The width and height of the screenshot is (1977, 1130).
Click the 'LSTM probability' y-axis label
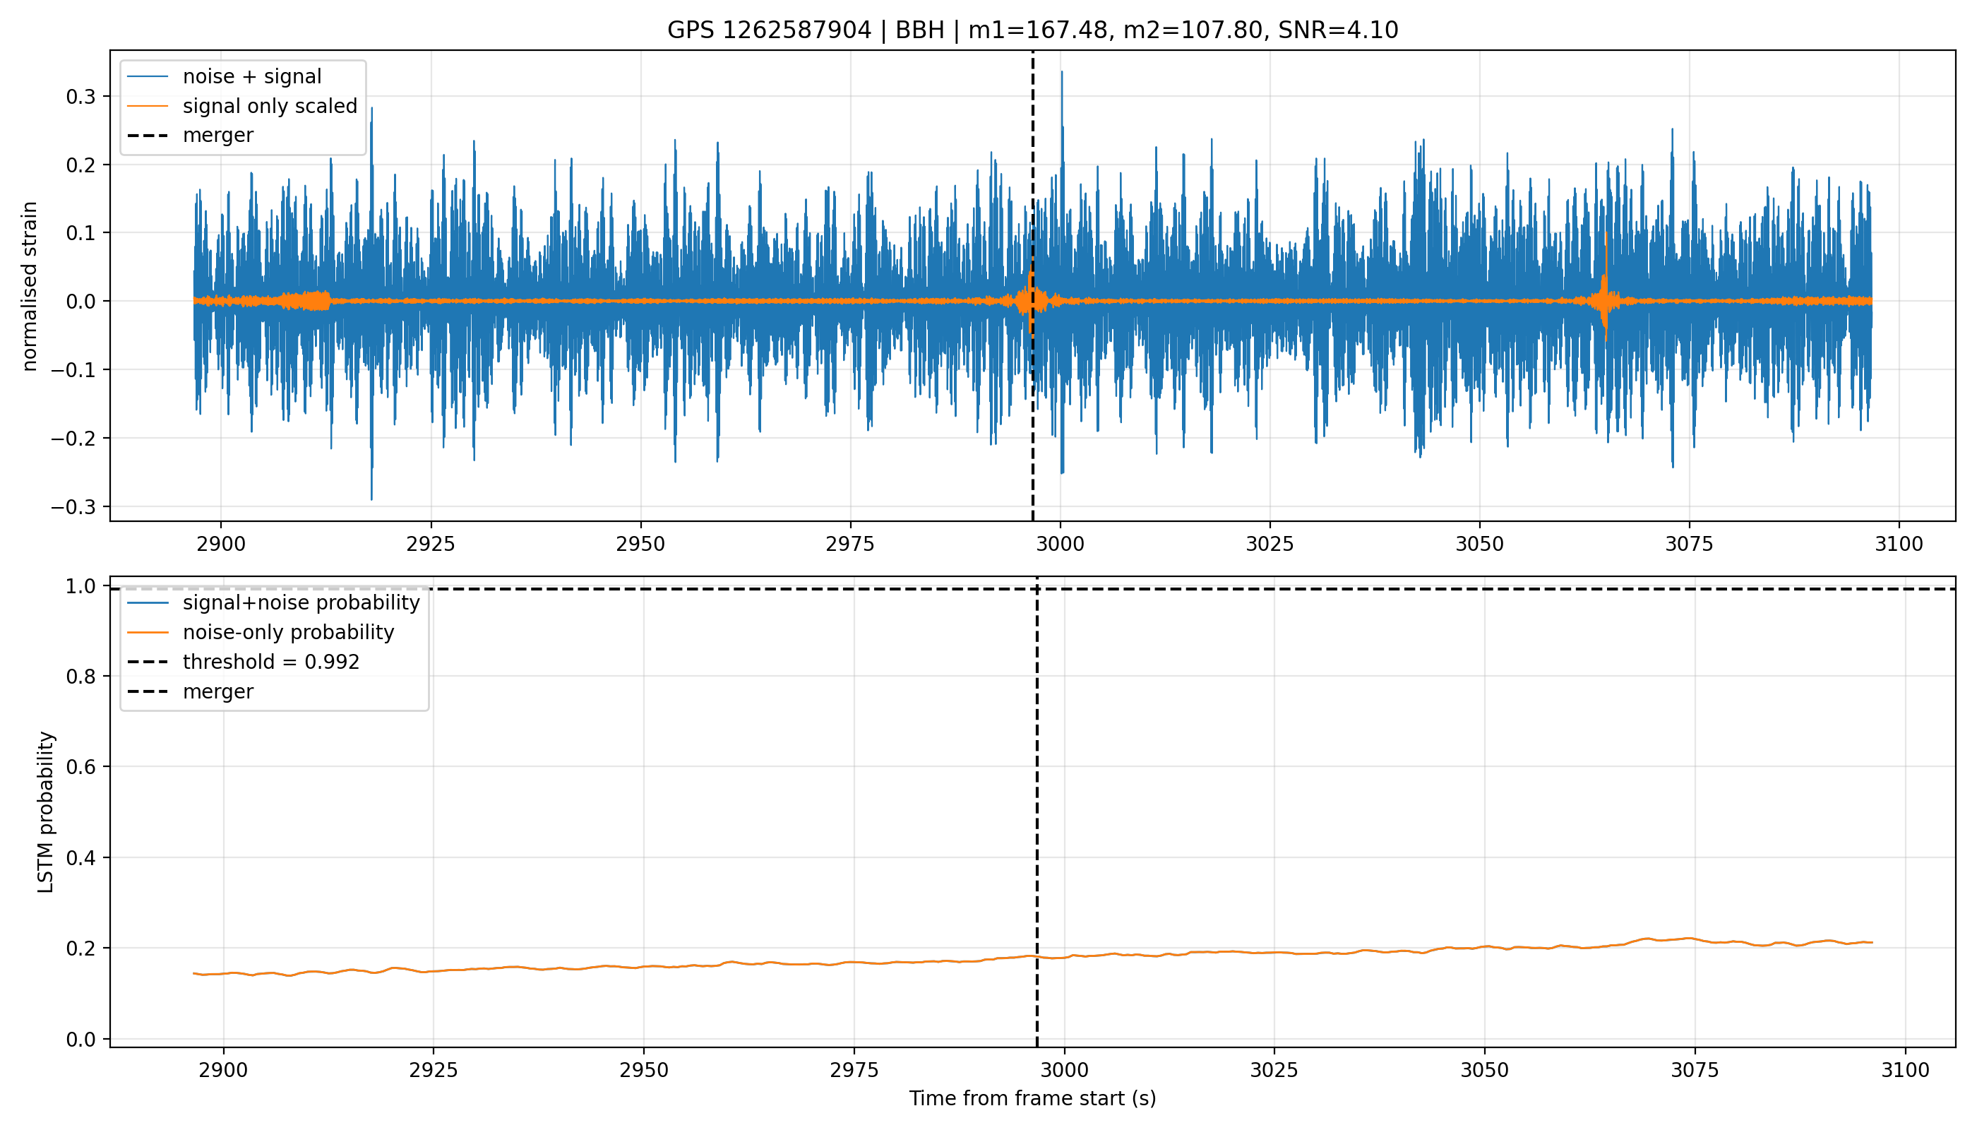46,813
